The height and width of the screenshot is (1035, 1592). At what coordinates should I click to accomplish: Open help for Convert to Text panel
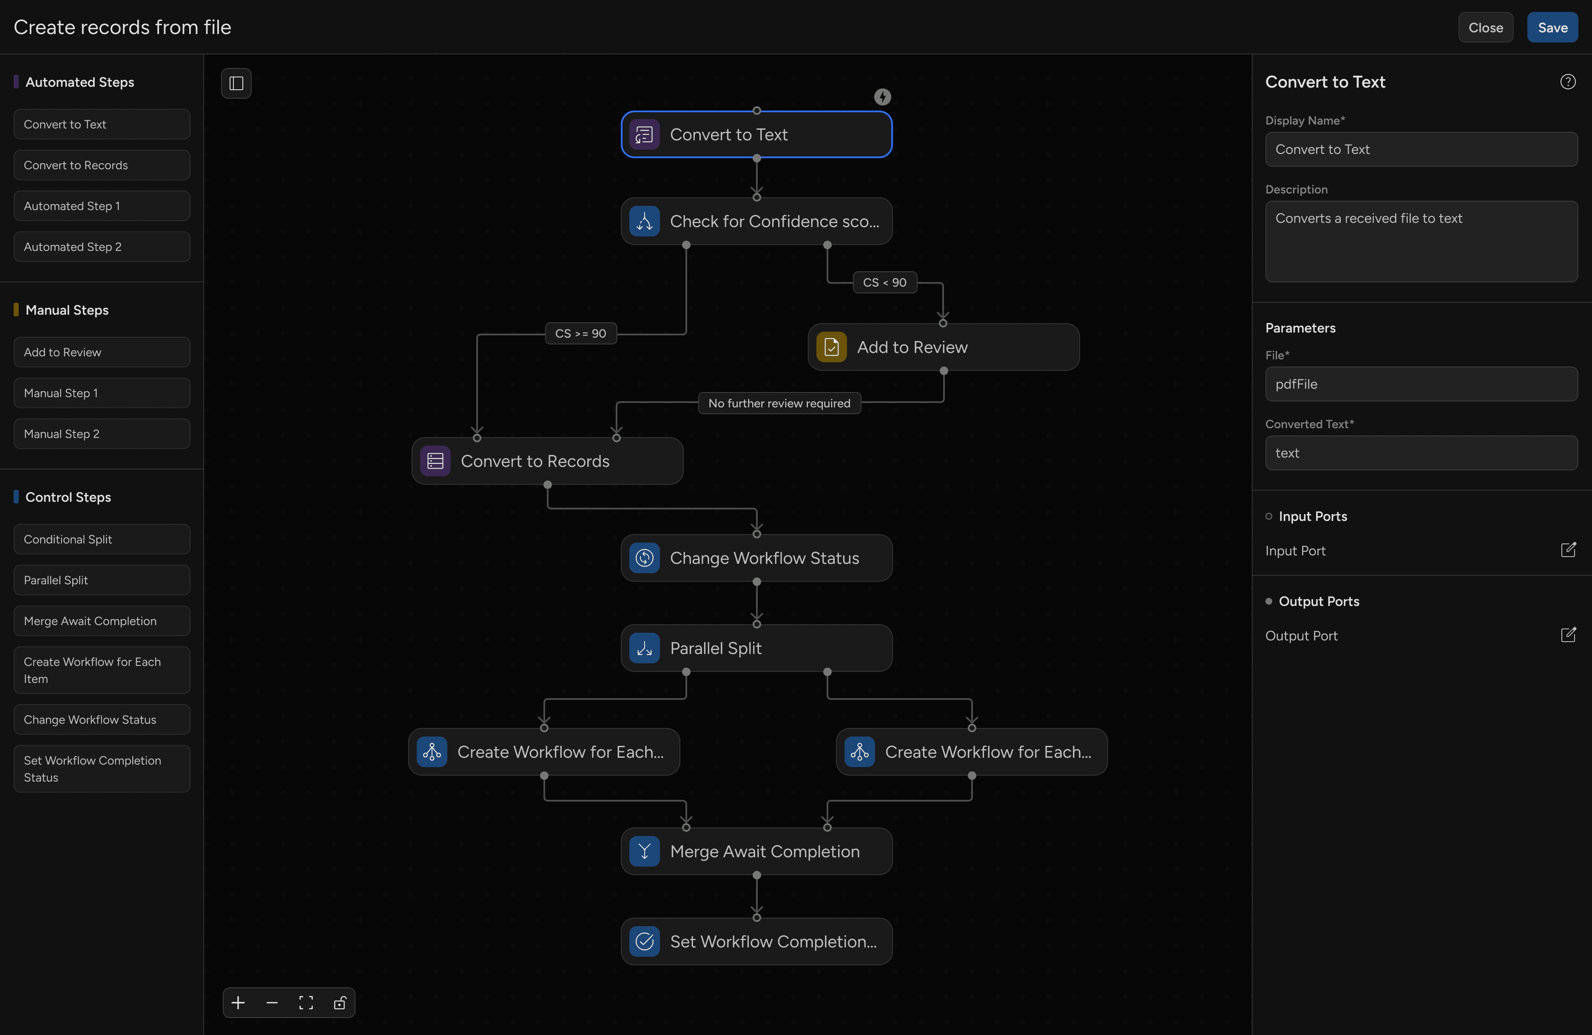click(1568, 81)
